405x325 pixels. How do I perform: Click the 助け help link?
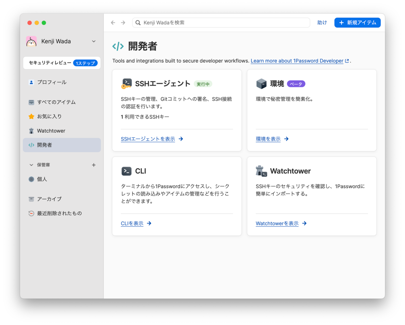point(322,23)
